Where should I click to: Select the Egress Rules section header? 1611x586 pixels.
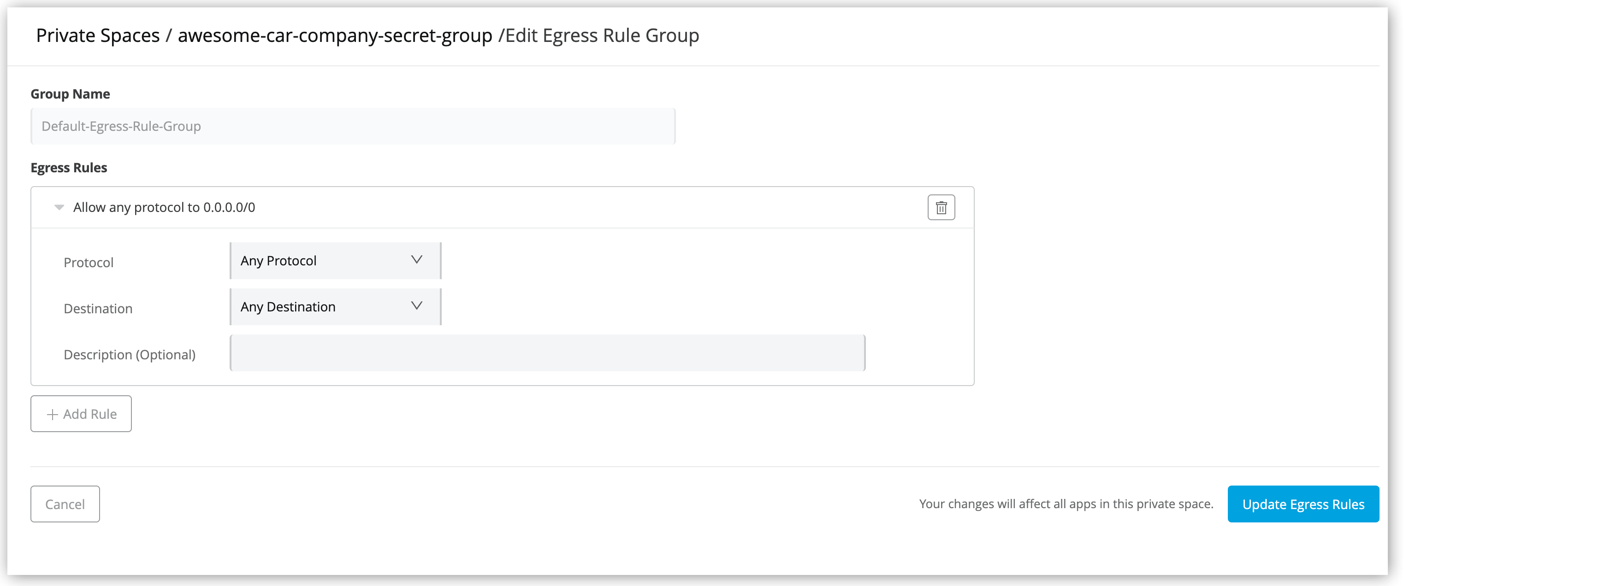[68, 167]
